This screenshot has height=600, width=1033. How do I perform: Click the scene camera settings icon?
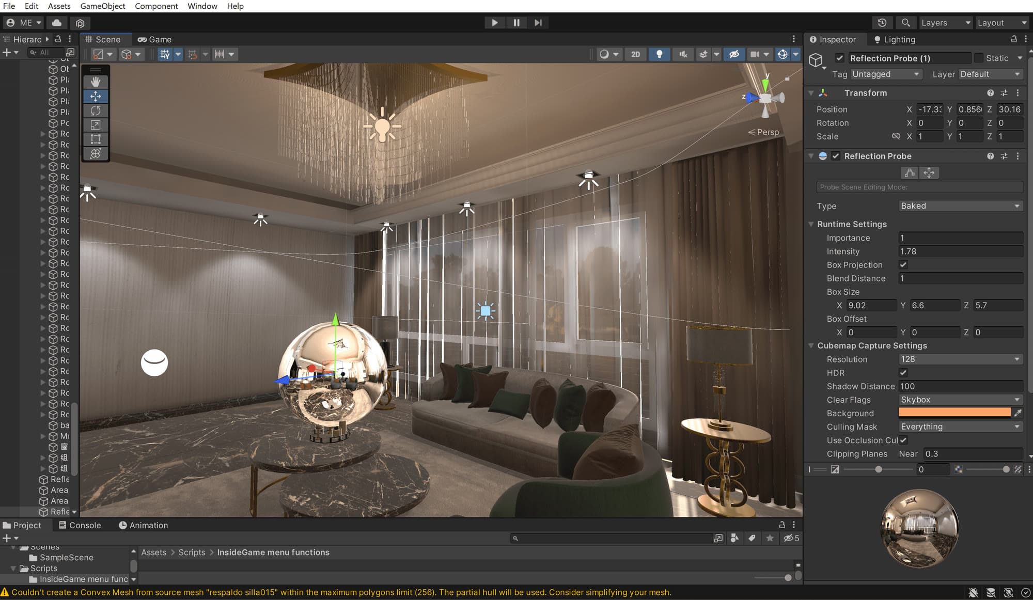click(x=755, y=54)
